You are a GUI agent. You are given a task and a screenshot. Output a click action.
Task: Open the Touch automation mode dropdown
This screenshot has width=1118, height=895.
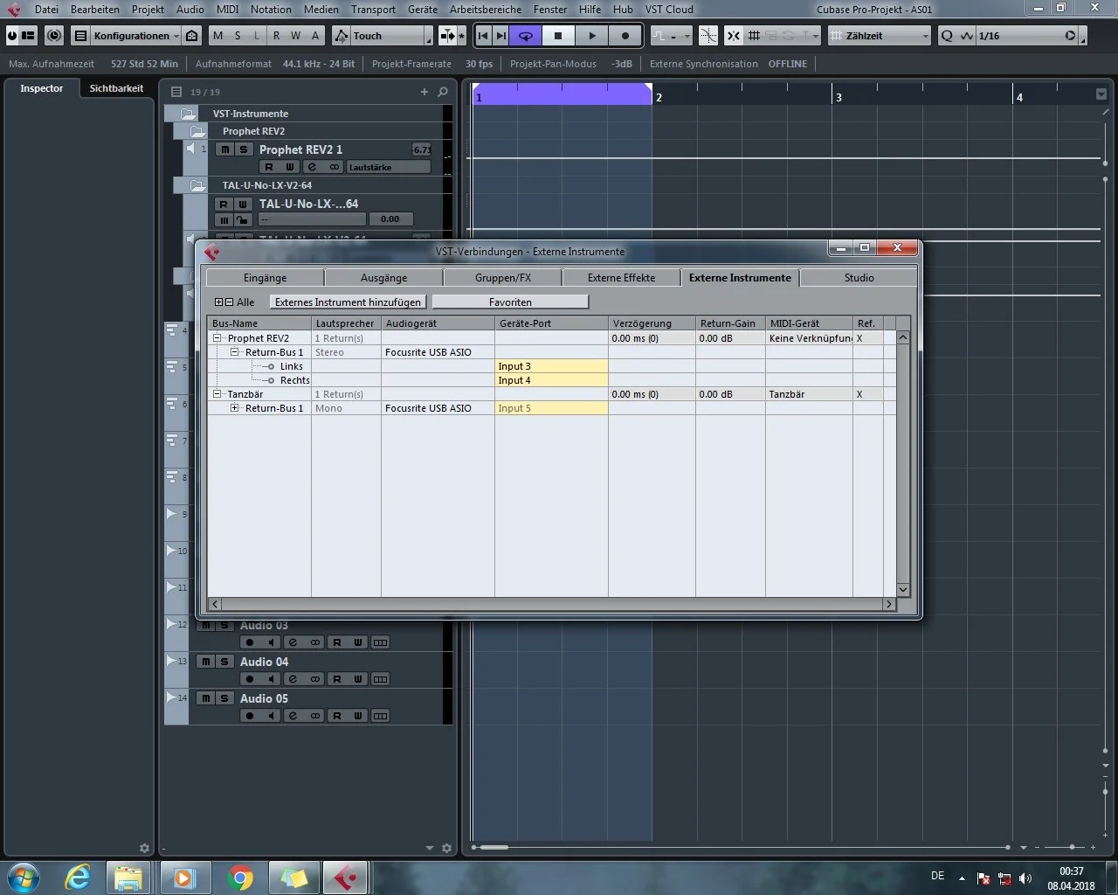click(x=392, y=36)
